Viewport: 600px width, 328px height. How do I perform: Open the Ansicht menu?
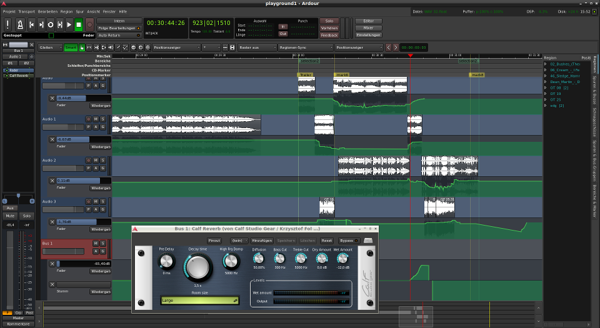click(x=93, y=11)
